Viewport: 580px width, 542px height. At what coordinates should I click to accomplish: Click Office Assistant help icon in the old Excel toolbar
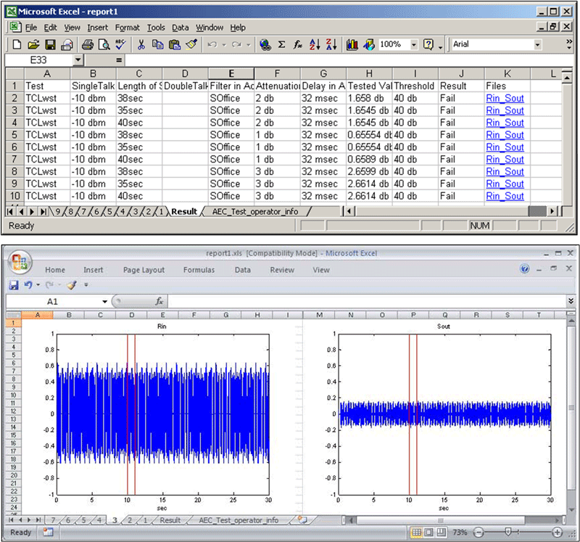[428, 45]
